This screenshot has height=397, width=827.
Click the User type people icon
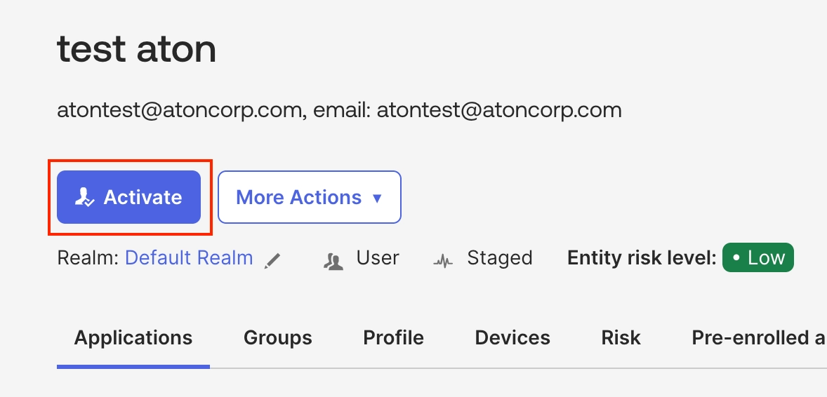point(333,260)
